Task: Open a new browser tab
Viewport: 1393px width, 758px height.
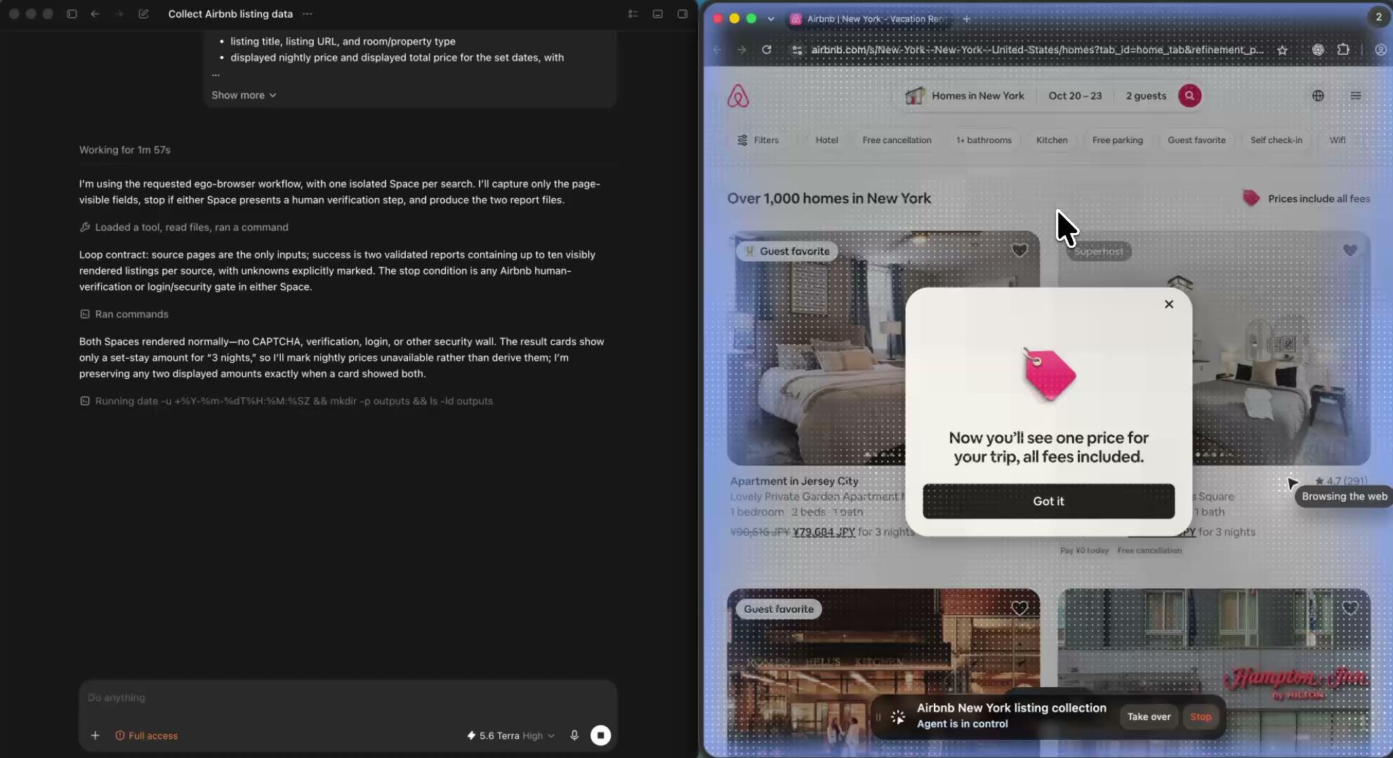Action: (x=967, y=19)
